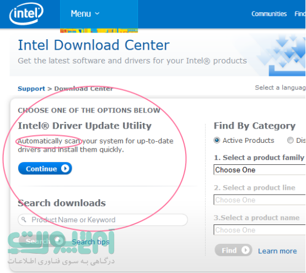
Task: Click the Product Name or Keyword field
Action: (x=103, y=220)
